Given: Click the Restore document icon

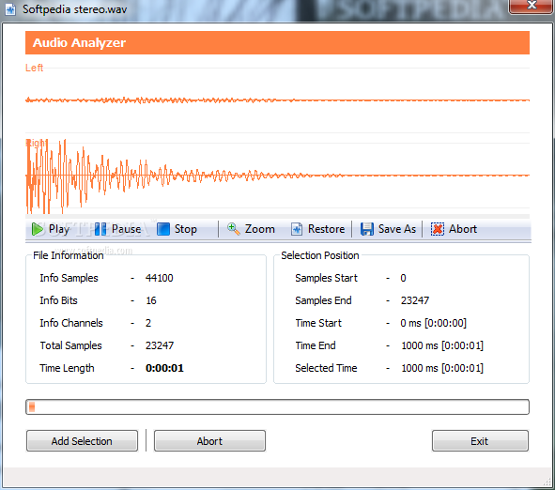Looking at the screenshot, I should (297, 229).
